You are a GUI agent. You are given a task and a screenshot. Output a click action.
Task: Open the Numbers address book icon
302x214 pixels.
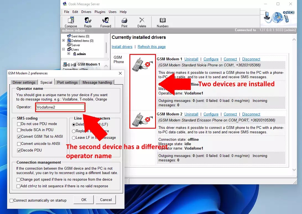click(x=163, y=20)
